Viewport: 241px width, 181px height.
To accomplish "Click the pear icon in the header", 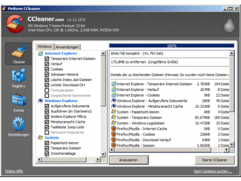I will tap(229, 24).
